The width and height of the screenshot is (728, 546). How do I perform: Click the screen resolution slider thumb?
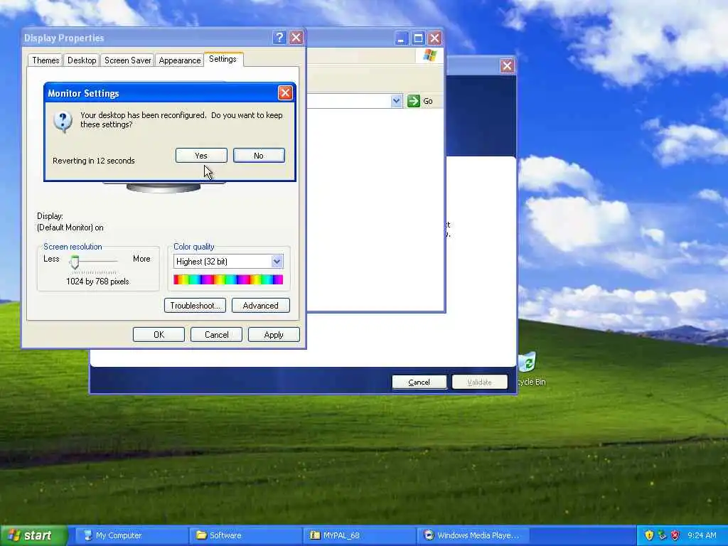pyautogui.click(x=75, y=262)
